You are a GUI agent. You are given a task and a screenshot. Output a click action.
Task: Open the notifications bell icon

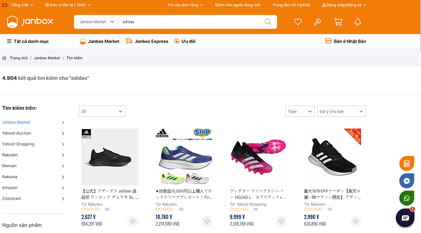point(358,22)
